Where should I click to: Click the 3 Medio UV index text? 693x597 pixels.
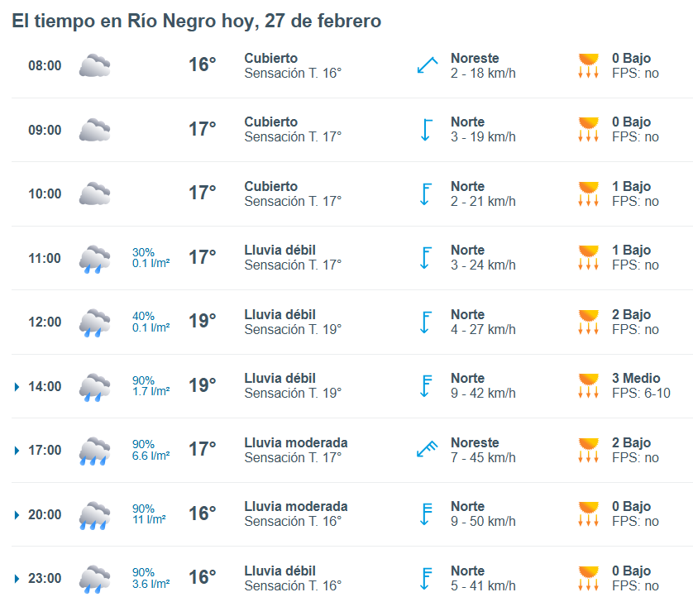pyautogui.click(x=635, y=378)
